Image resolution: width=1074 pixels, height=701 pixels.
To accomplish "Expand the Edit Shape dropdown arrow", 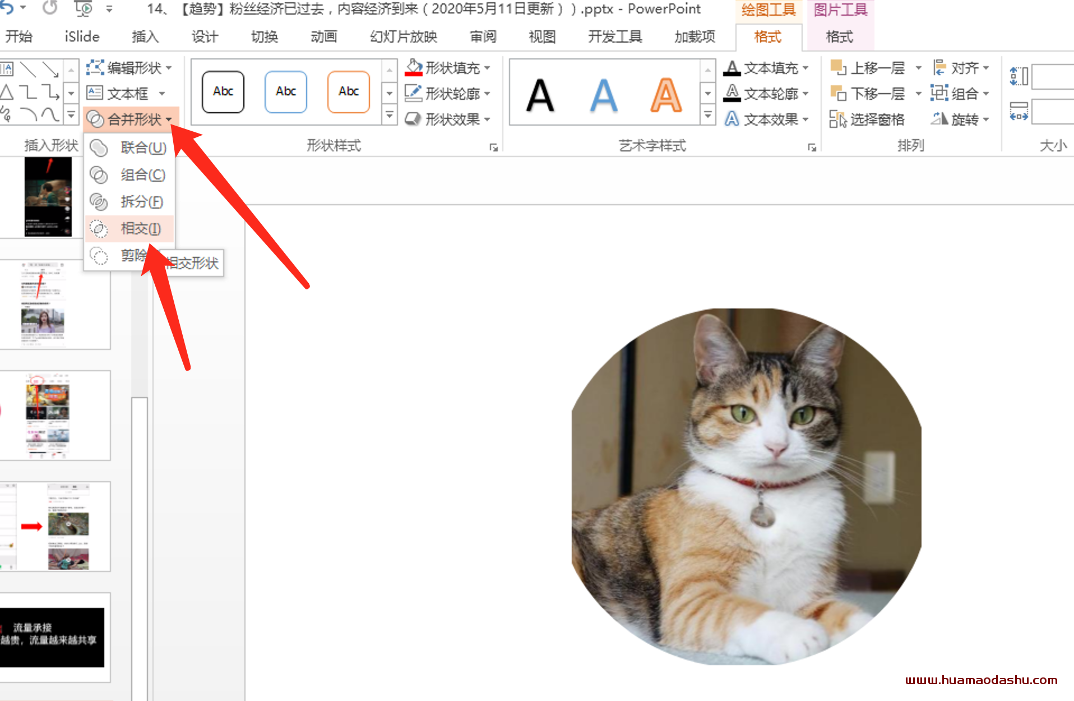I will [x=169, y=68].
